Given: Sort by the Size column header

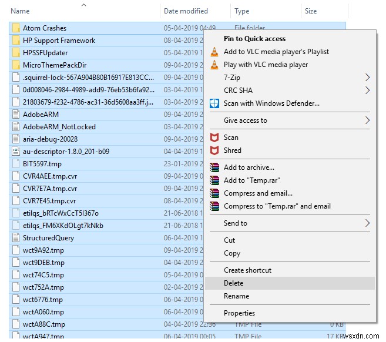Looking at the screenshot, I should point(311,11).
